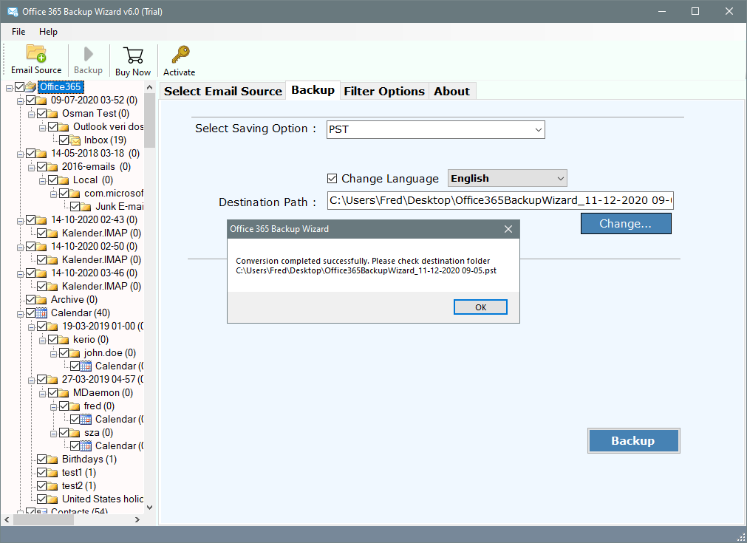Click inside the Destination Path field
Viewport: 747px width, 543px height.
[x=500, y=200]
